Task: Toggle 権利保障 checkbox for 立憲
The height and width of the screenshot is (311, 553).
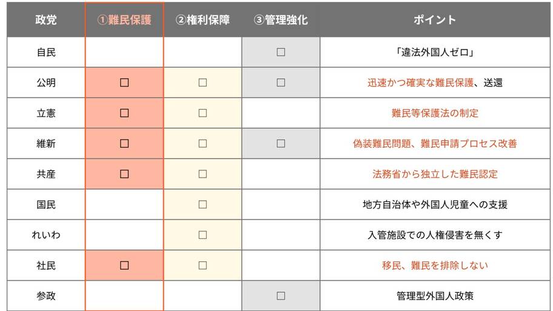Action: pyautogui.click(x=203, y=113)
